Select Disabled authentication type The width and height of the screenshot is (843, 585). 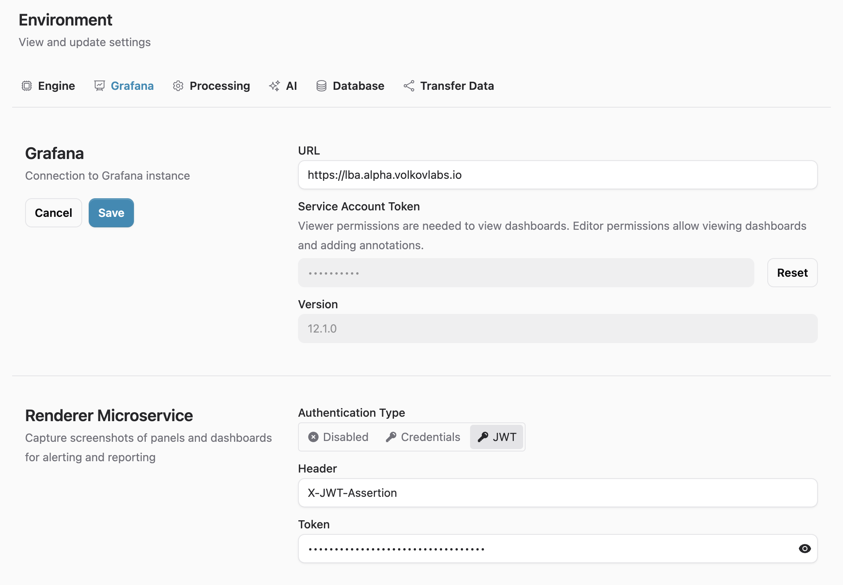pos(339,437)
